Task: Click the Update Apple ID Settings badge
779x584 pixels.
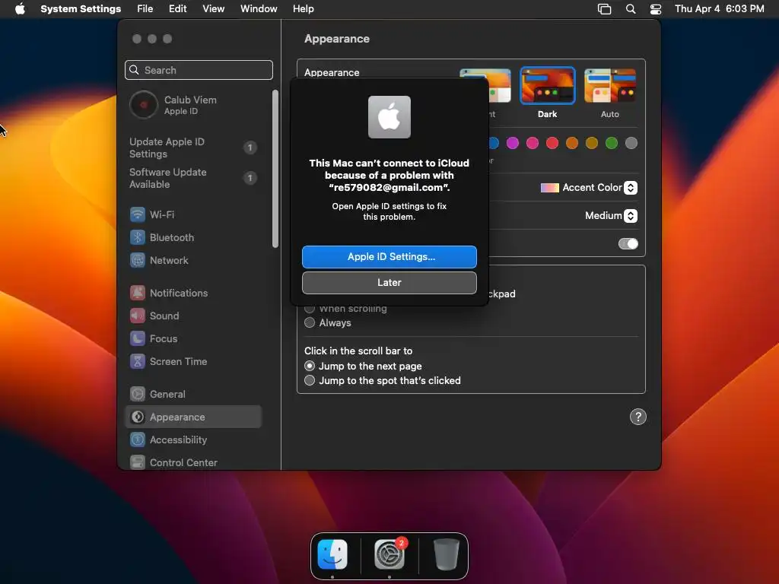Action: point(250,148)
